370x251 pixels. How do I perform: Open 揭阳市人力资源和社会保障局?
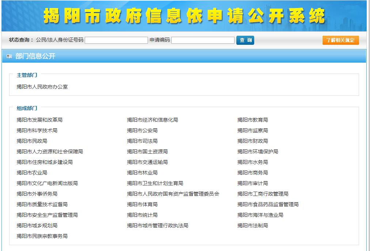[50, 152]
